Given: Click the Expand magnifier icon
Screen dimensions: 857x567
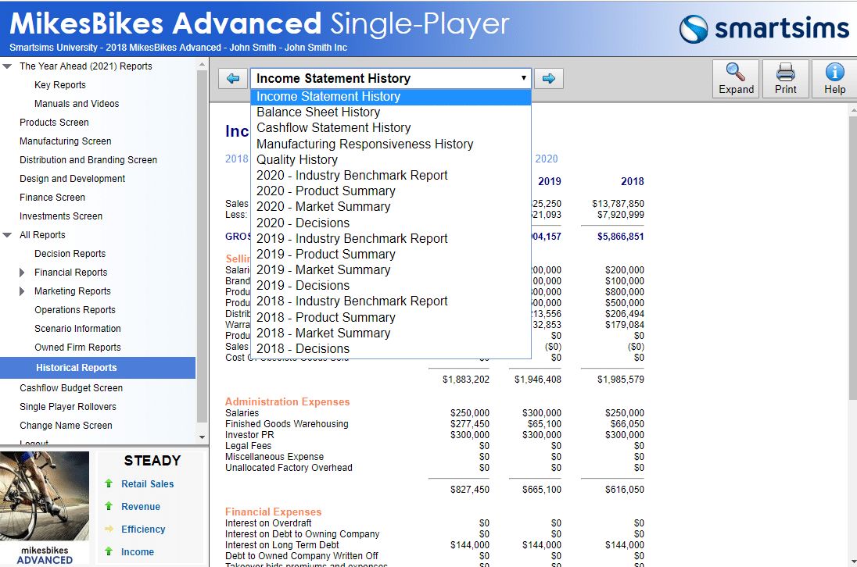Looking at the screenshot, I should pyautogui.click(x=736, y=73).
